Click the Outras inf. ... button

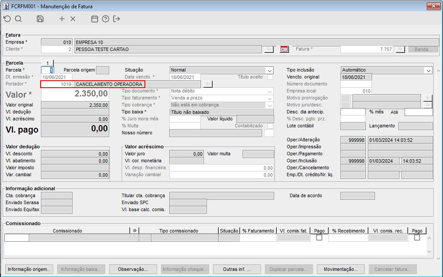coord(237,269)
